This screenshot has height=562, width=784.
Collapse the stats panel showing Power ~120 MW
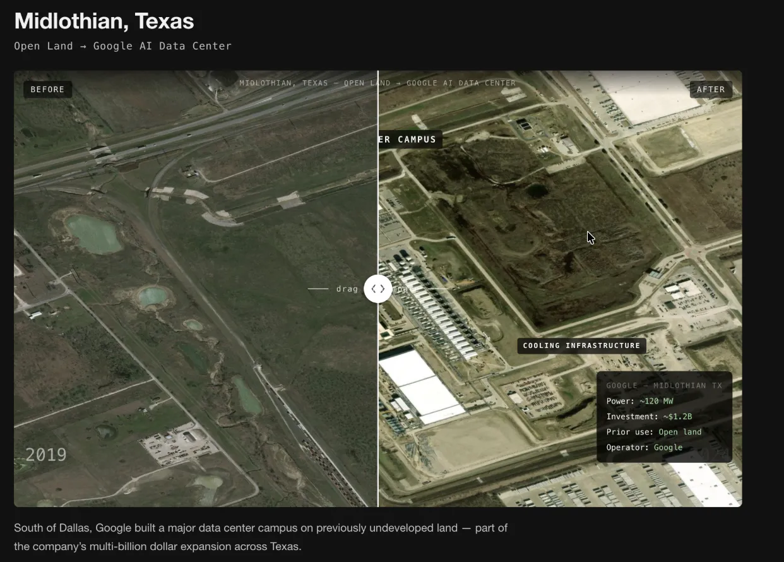(665, 416)
